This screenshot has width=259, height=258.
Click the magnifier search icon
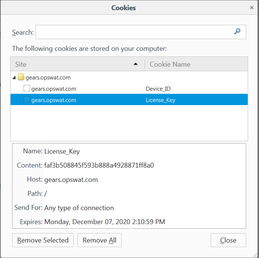coord(237,31)
